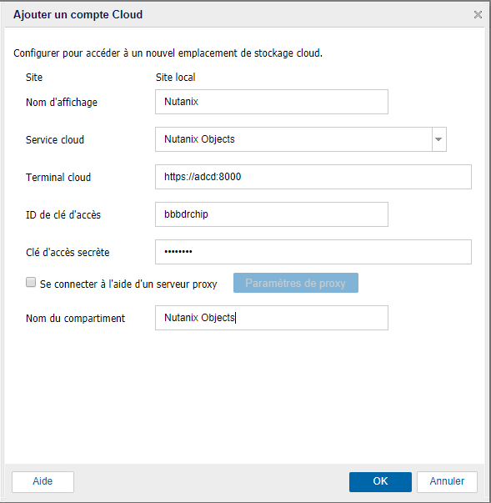The width and height of the screenshot is (491, 503).
Task: Click the Terminal cloud label
Action: (x=58, y=178)
